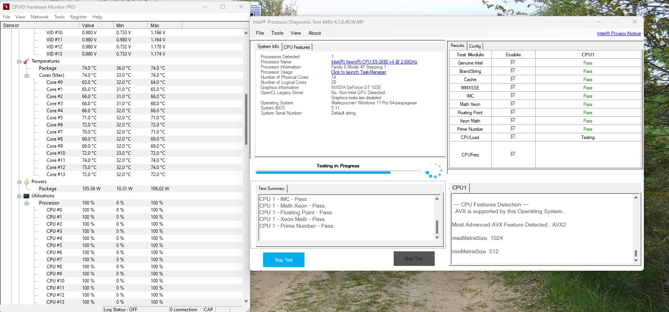Toggle the MMXSSE test checkbox

[513, 87]
